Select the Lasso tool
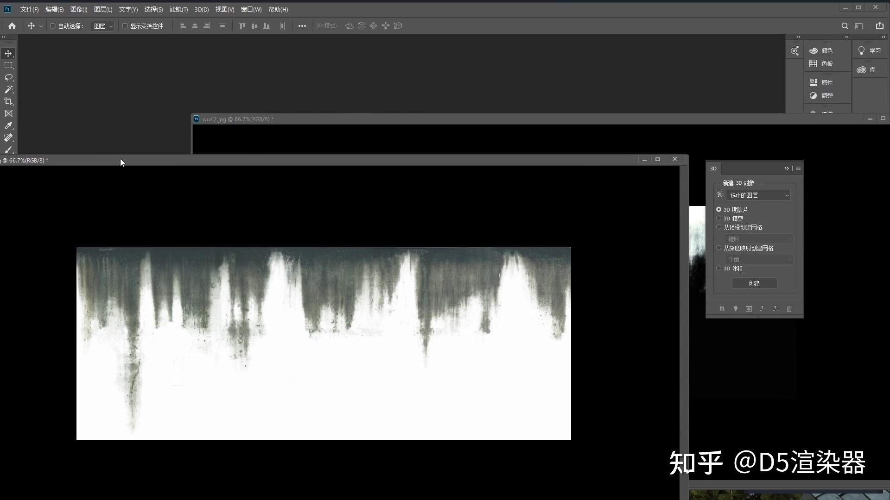Image resolution: width=890 pixels, height=500 pixels. (x=8, y=77)
